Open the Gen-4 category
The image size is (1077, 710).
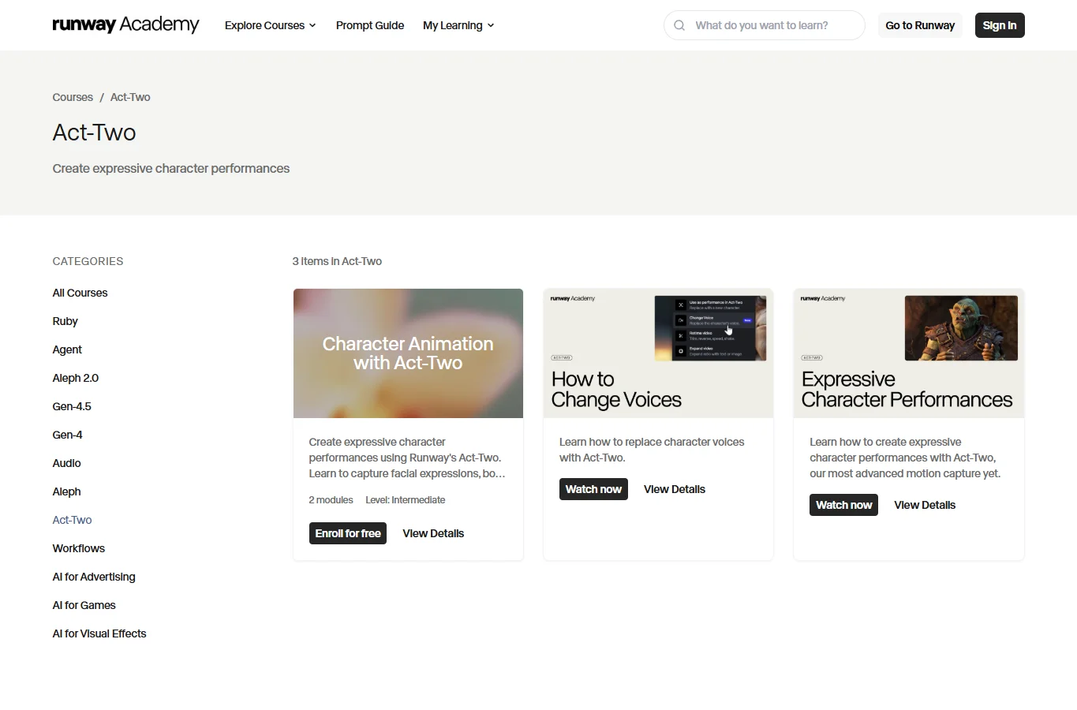(67, 435)
